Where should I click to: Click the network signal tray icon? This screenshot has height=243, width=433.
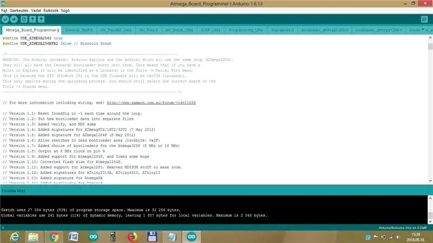[391, 237]
